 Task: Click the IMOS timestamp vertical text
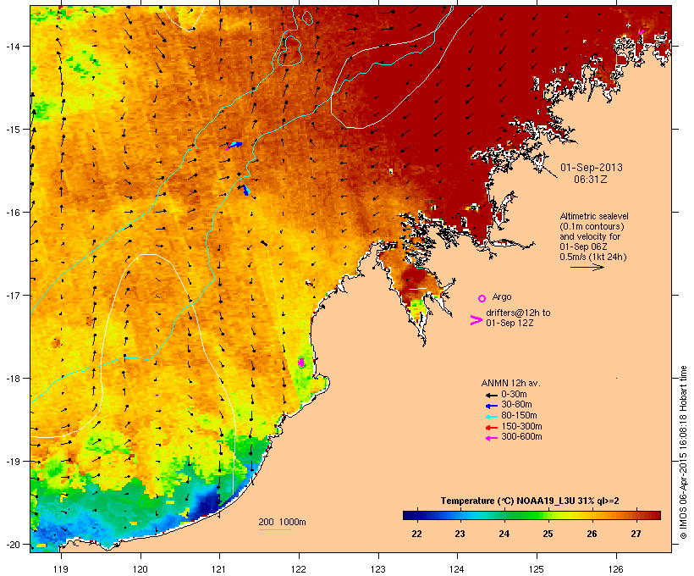683,452
